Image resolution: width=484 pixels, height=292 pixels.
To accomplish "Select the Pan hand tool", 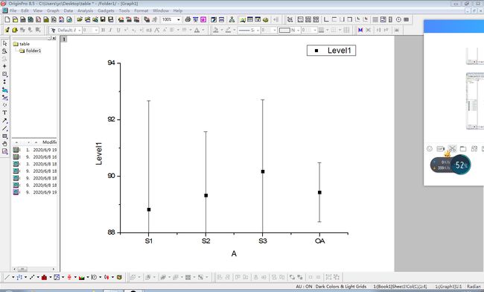I will (x=4, y=144).
